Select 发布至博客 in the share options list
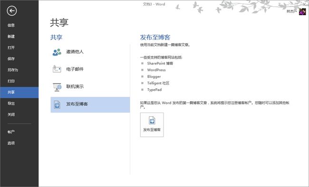Viewport: 309px width, 187px height. coord(90,105)
